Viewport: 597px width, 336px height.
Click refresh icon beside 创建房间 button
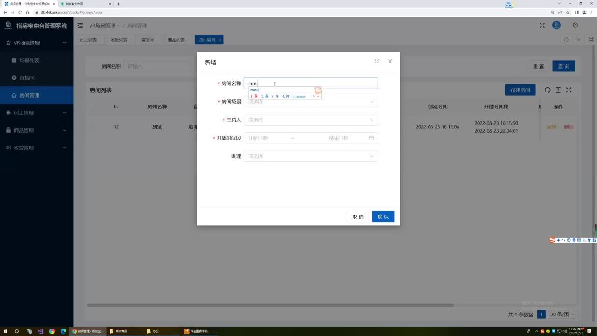548,90
